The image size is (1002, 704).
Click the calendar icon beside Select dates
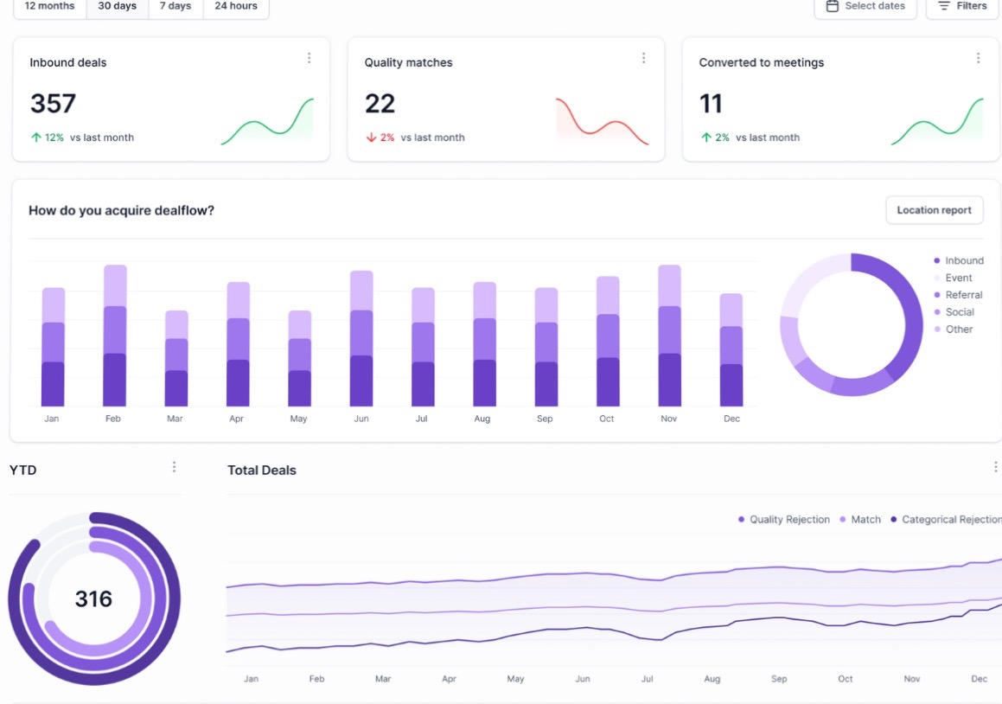tap(833, 6)
